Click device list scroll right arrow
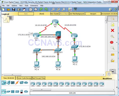Viewport: 119px width, 96px height. (113, 90)
